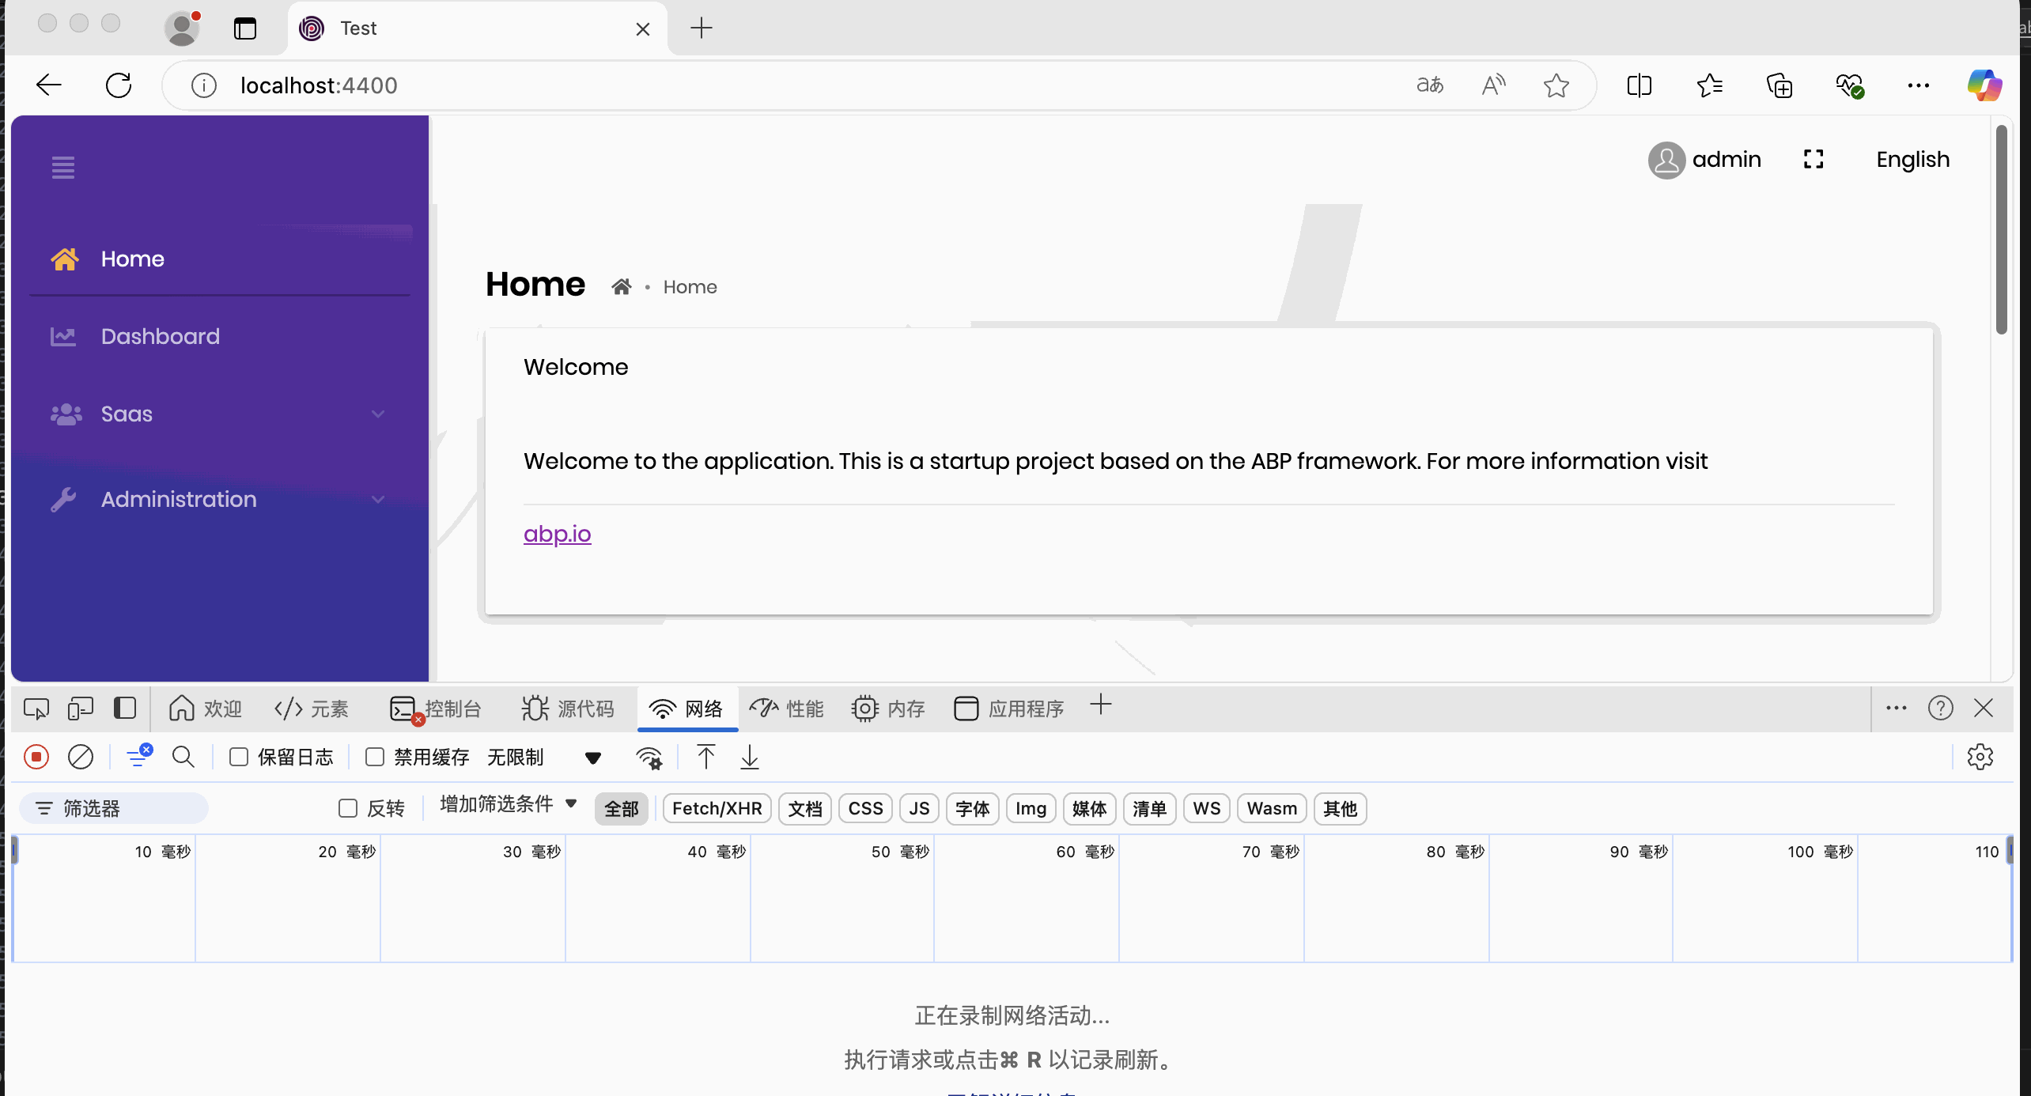Open DevTools network settings gear
Image resolution: width=2031 pixels, height=1096 pixels.
(1980, 757)
